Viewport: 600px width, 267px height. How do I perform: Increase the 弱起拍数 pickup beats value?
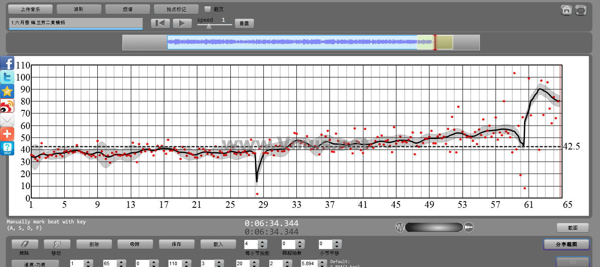(x=300, y=242)
